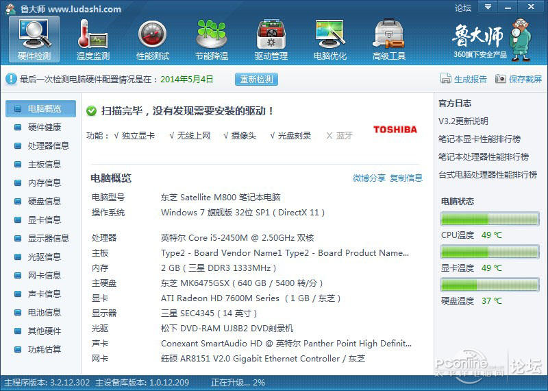Open the 硬件检测 hardware detection tool

(x=34, y=40)
